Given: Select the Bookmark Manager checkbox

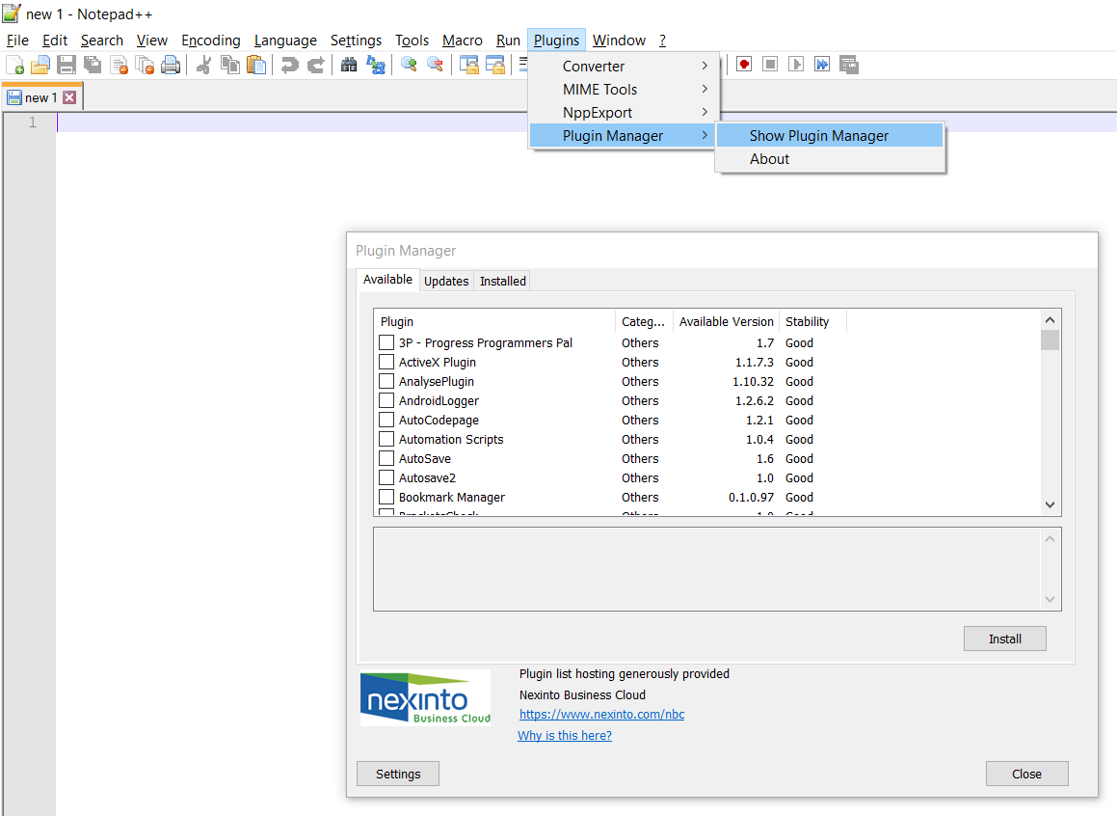Looking at the screenshot, I should point(386,497).
